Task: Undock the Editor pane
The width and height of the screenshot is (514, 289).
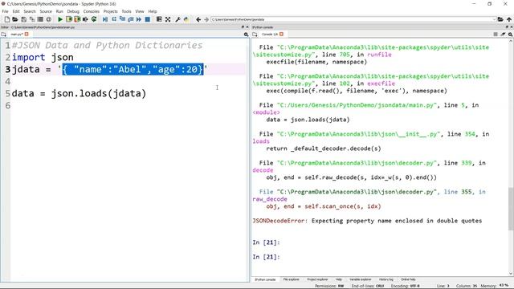Action: (243, 27)
